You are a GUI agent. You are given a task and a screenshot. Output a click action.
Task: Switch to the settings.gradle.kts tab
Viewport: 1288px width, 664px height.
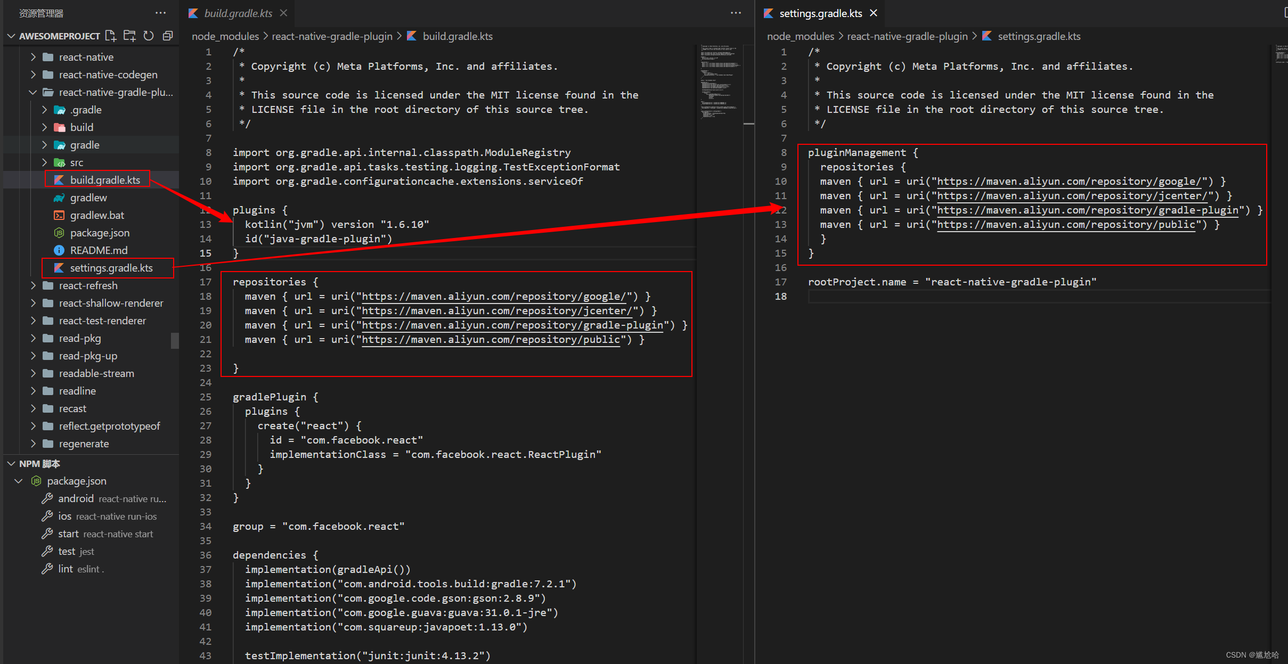pos(820,13)
